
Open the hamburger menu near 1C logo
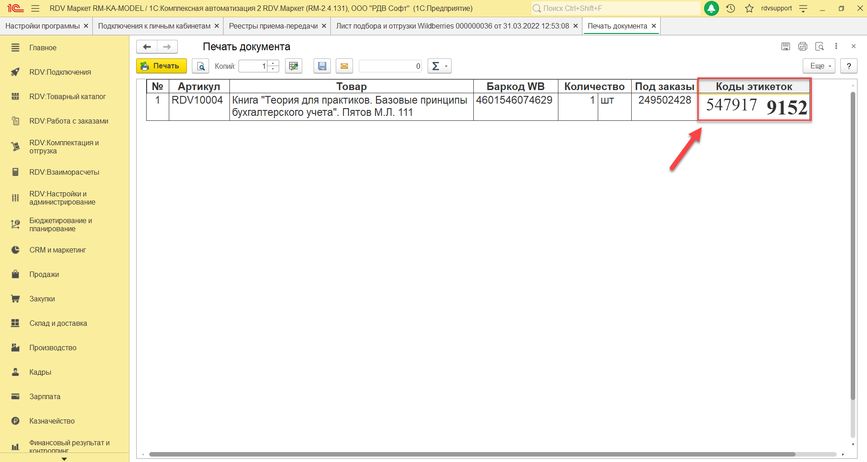(x=35, y=8)
